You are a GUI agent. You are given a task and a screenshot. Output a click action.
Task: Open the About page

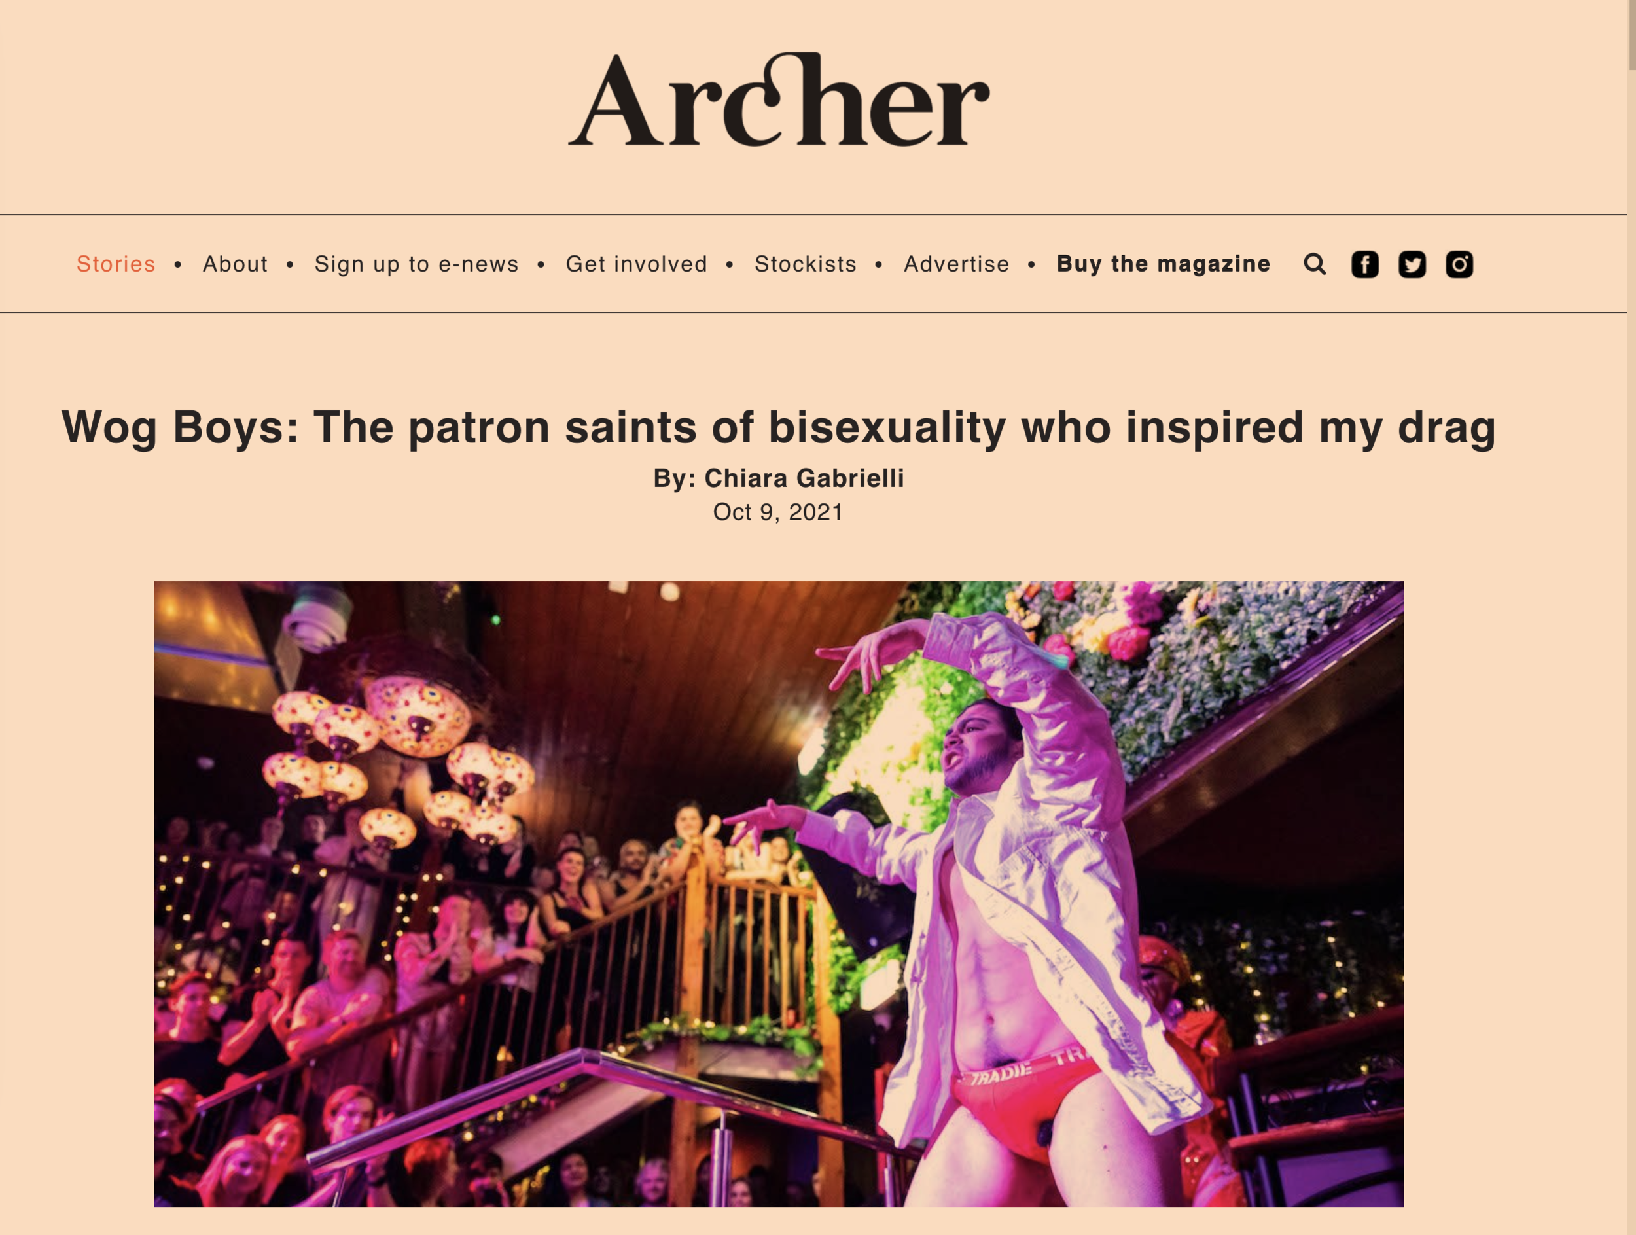[235, 264]
